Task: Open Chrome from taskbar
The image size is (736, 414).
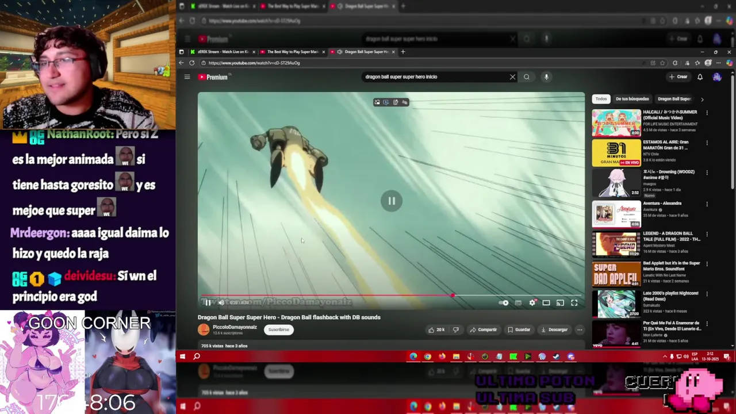Action: click(x=427, y=356)
